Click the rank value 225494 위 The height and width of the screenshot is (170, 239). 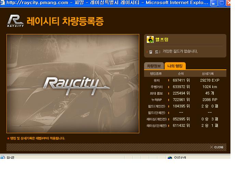point(181,93)
